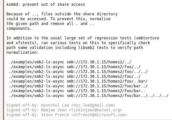The height and width of the screenshot is (120, 172).
Task: Open the hyc.lee@gmail.com email address
Action: [93, 105]
